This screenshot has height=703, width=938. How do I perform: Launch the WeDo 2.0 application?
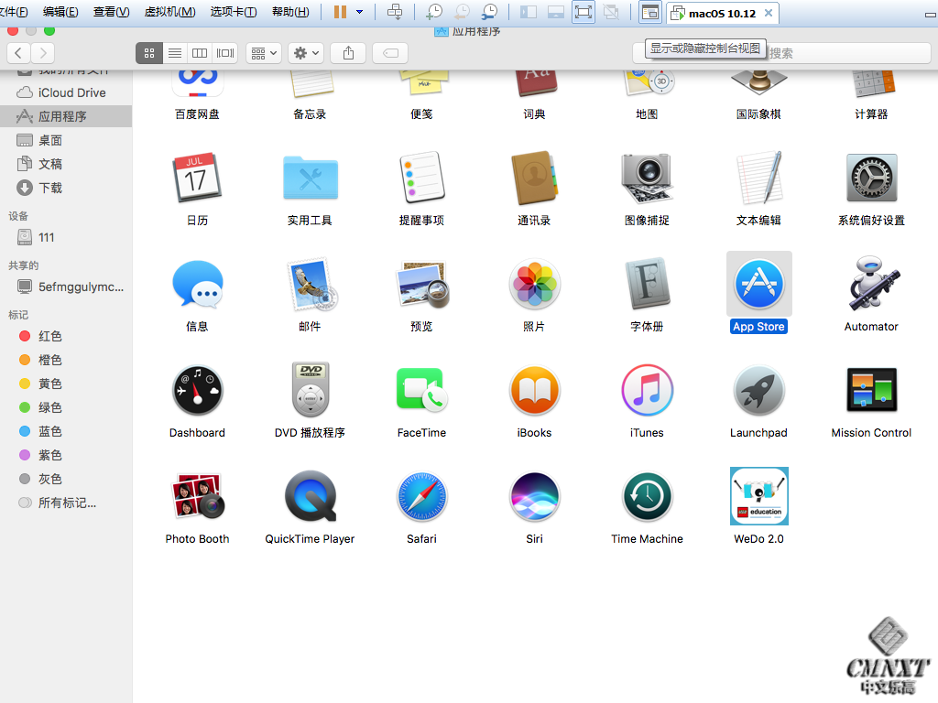point(758,497)
